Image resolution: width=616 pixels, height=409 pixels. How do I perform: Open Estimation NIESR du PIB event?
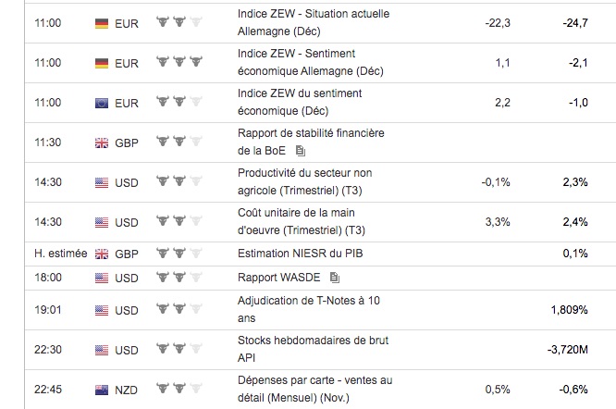[x=295, y=254]
